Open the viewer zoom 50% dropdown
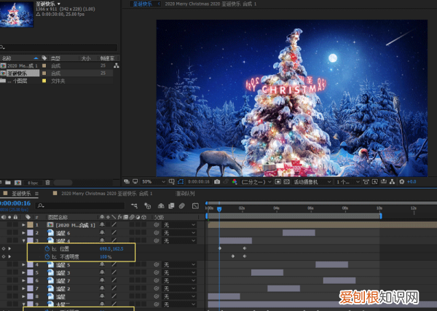 coord(149,181)
